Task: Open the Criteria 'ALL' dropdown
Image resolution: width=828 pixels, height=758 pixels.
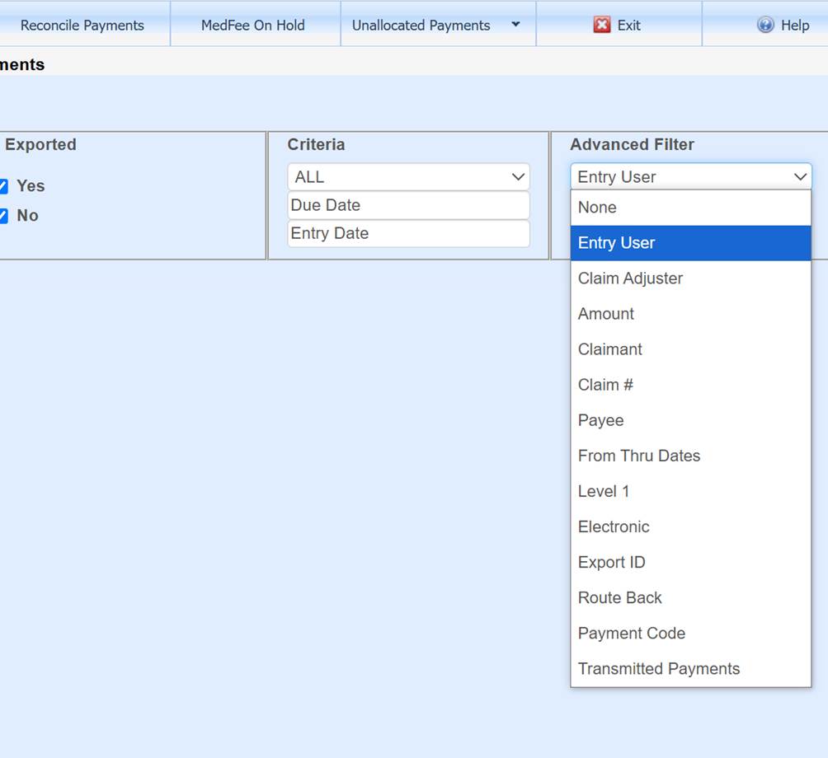Action: tap(407, 176)
